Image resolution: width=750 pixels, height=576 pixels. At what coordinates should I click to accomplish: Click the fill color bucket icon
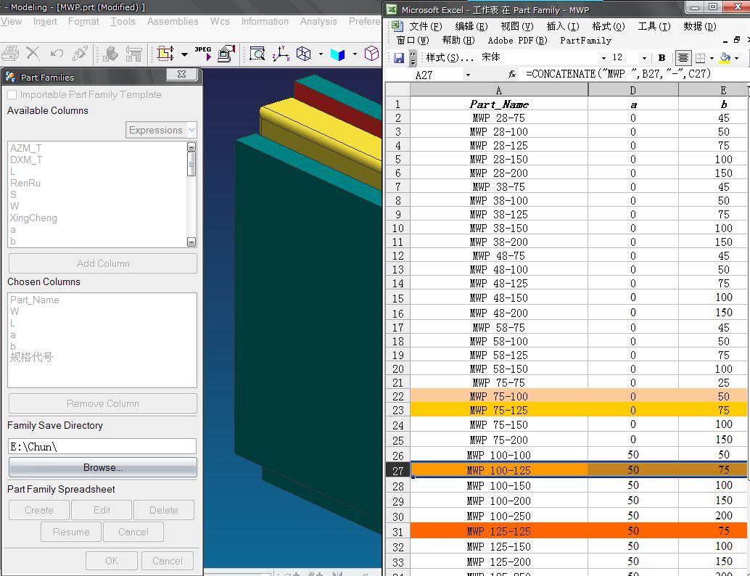click(x=725, y=58)
